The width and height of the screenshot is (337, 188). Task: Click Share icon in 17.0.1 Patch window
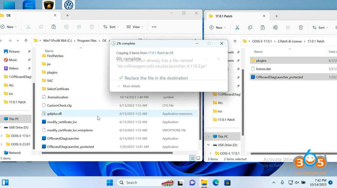click(288, 28)
